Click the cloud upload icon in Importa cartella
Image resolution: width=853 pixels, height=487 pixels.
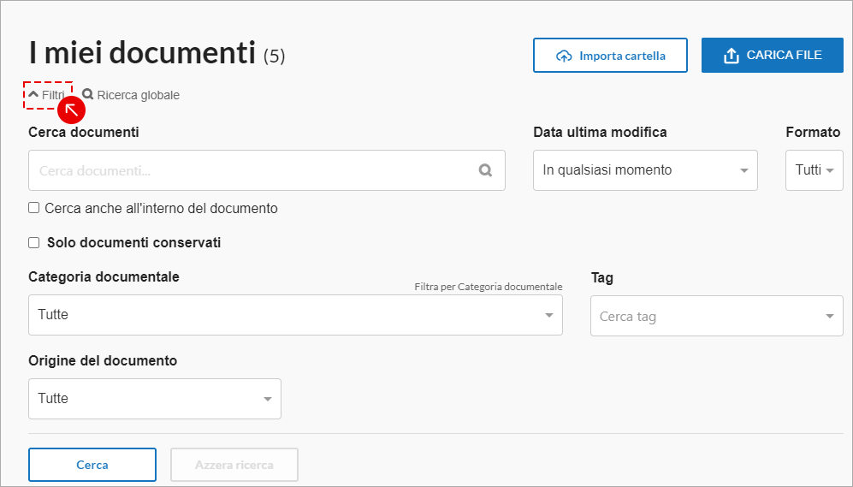564,56
